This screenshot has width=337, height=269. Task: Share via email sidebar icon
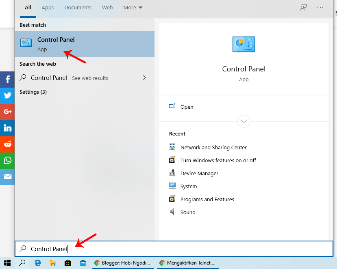point(7,177)
